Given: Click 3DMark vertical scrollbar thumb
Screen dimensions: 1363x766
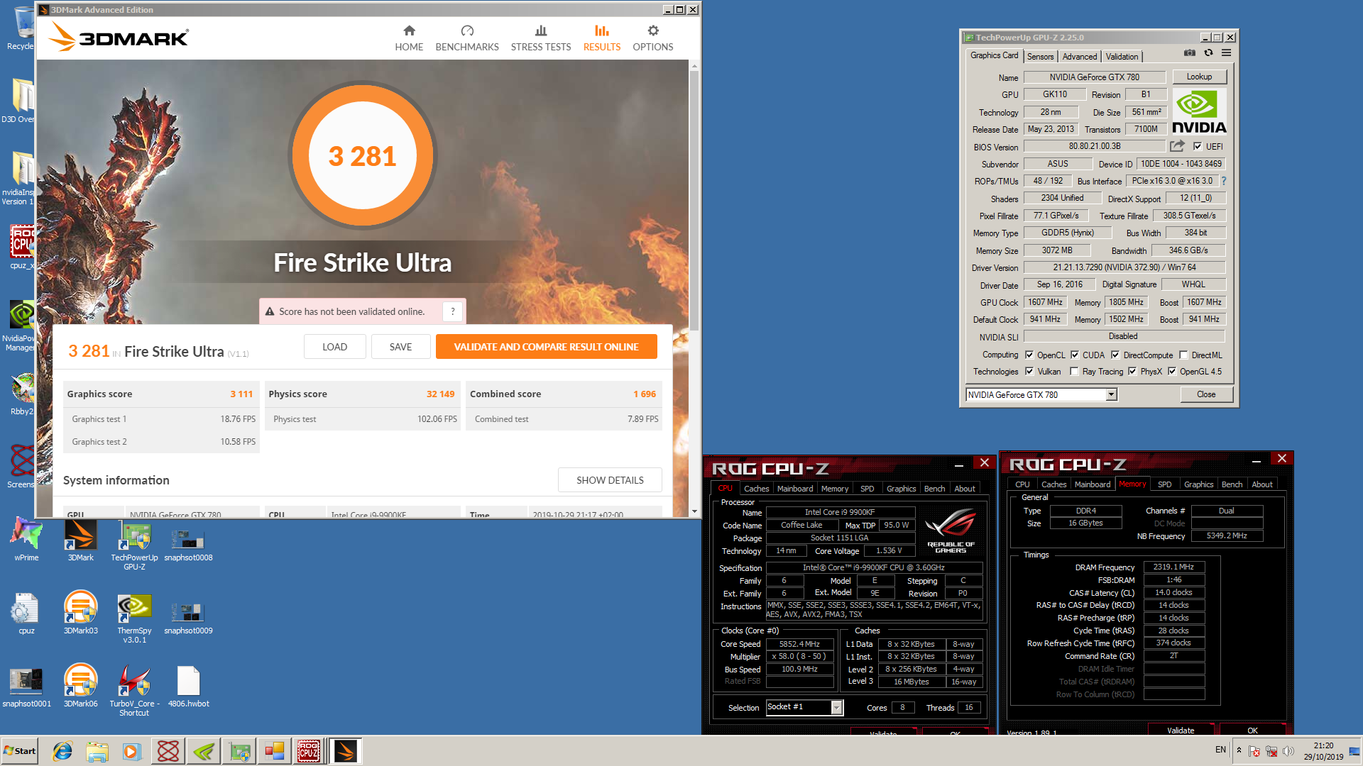Looking at the screenshot, I should point(694,200).
